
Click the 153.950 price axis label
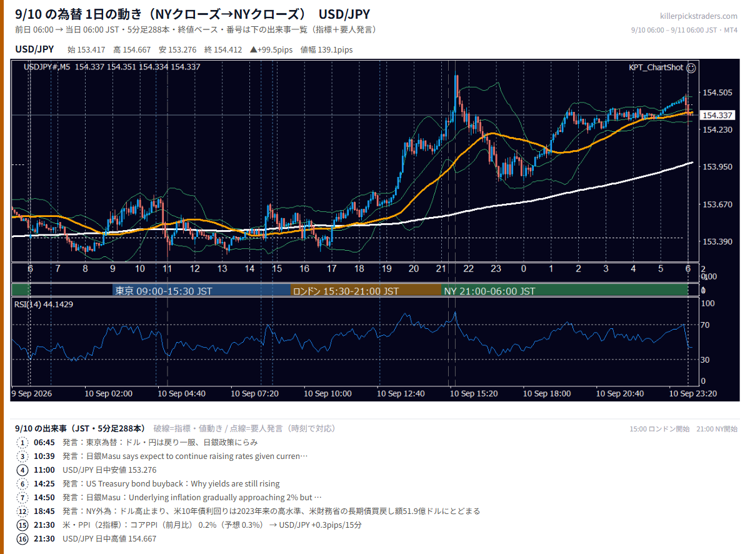click(717, 167)
